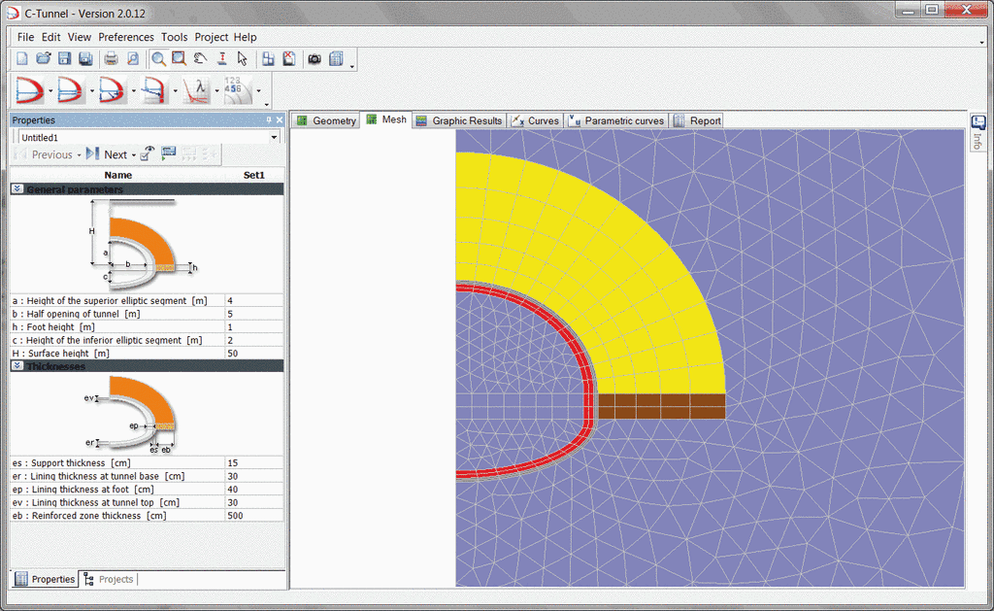Click the print icon in toolbar
The image size is (994, 611).
pyautogui.click(x=111, y=59)
